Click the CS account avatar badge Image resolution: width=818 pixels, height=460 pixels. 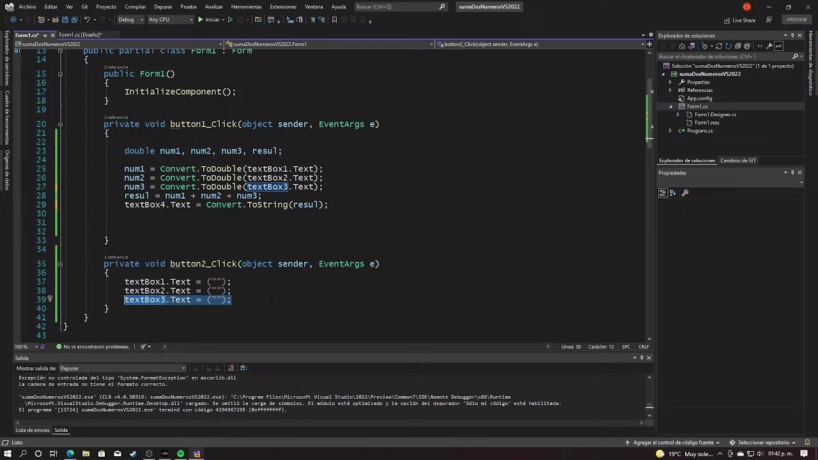tap(746, 6)
